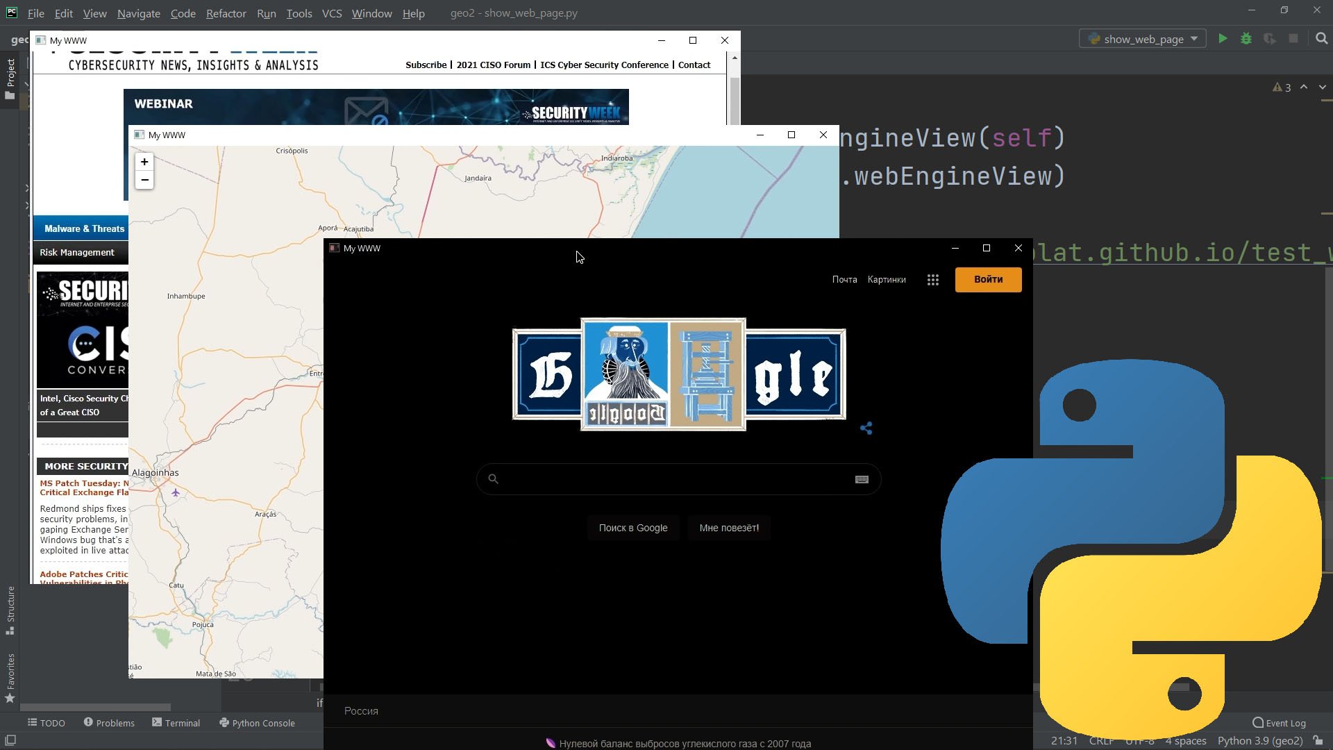Open the on-screen keyboard in Google search
Viewport: 1333px width, 750px height.
tap(861, 479)
